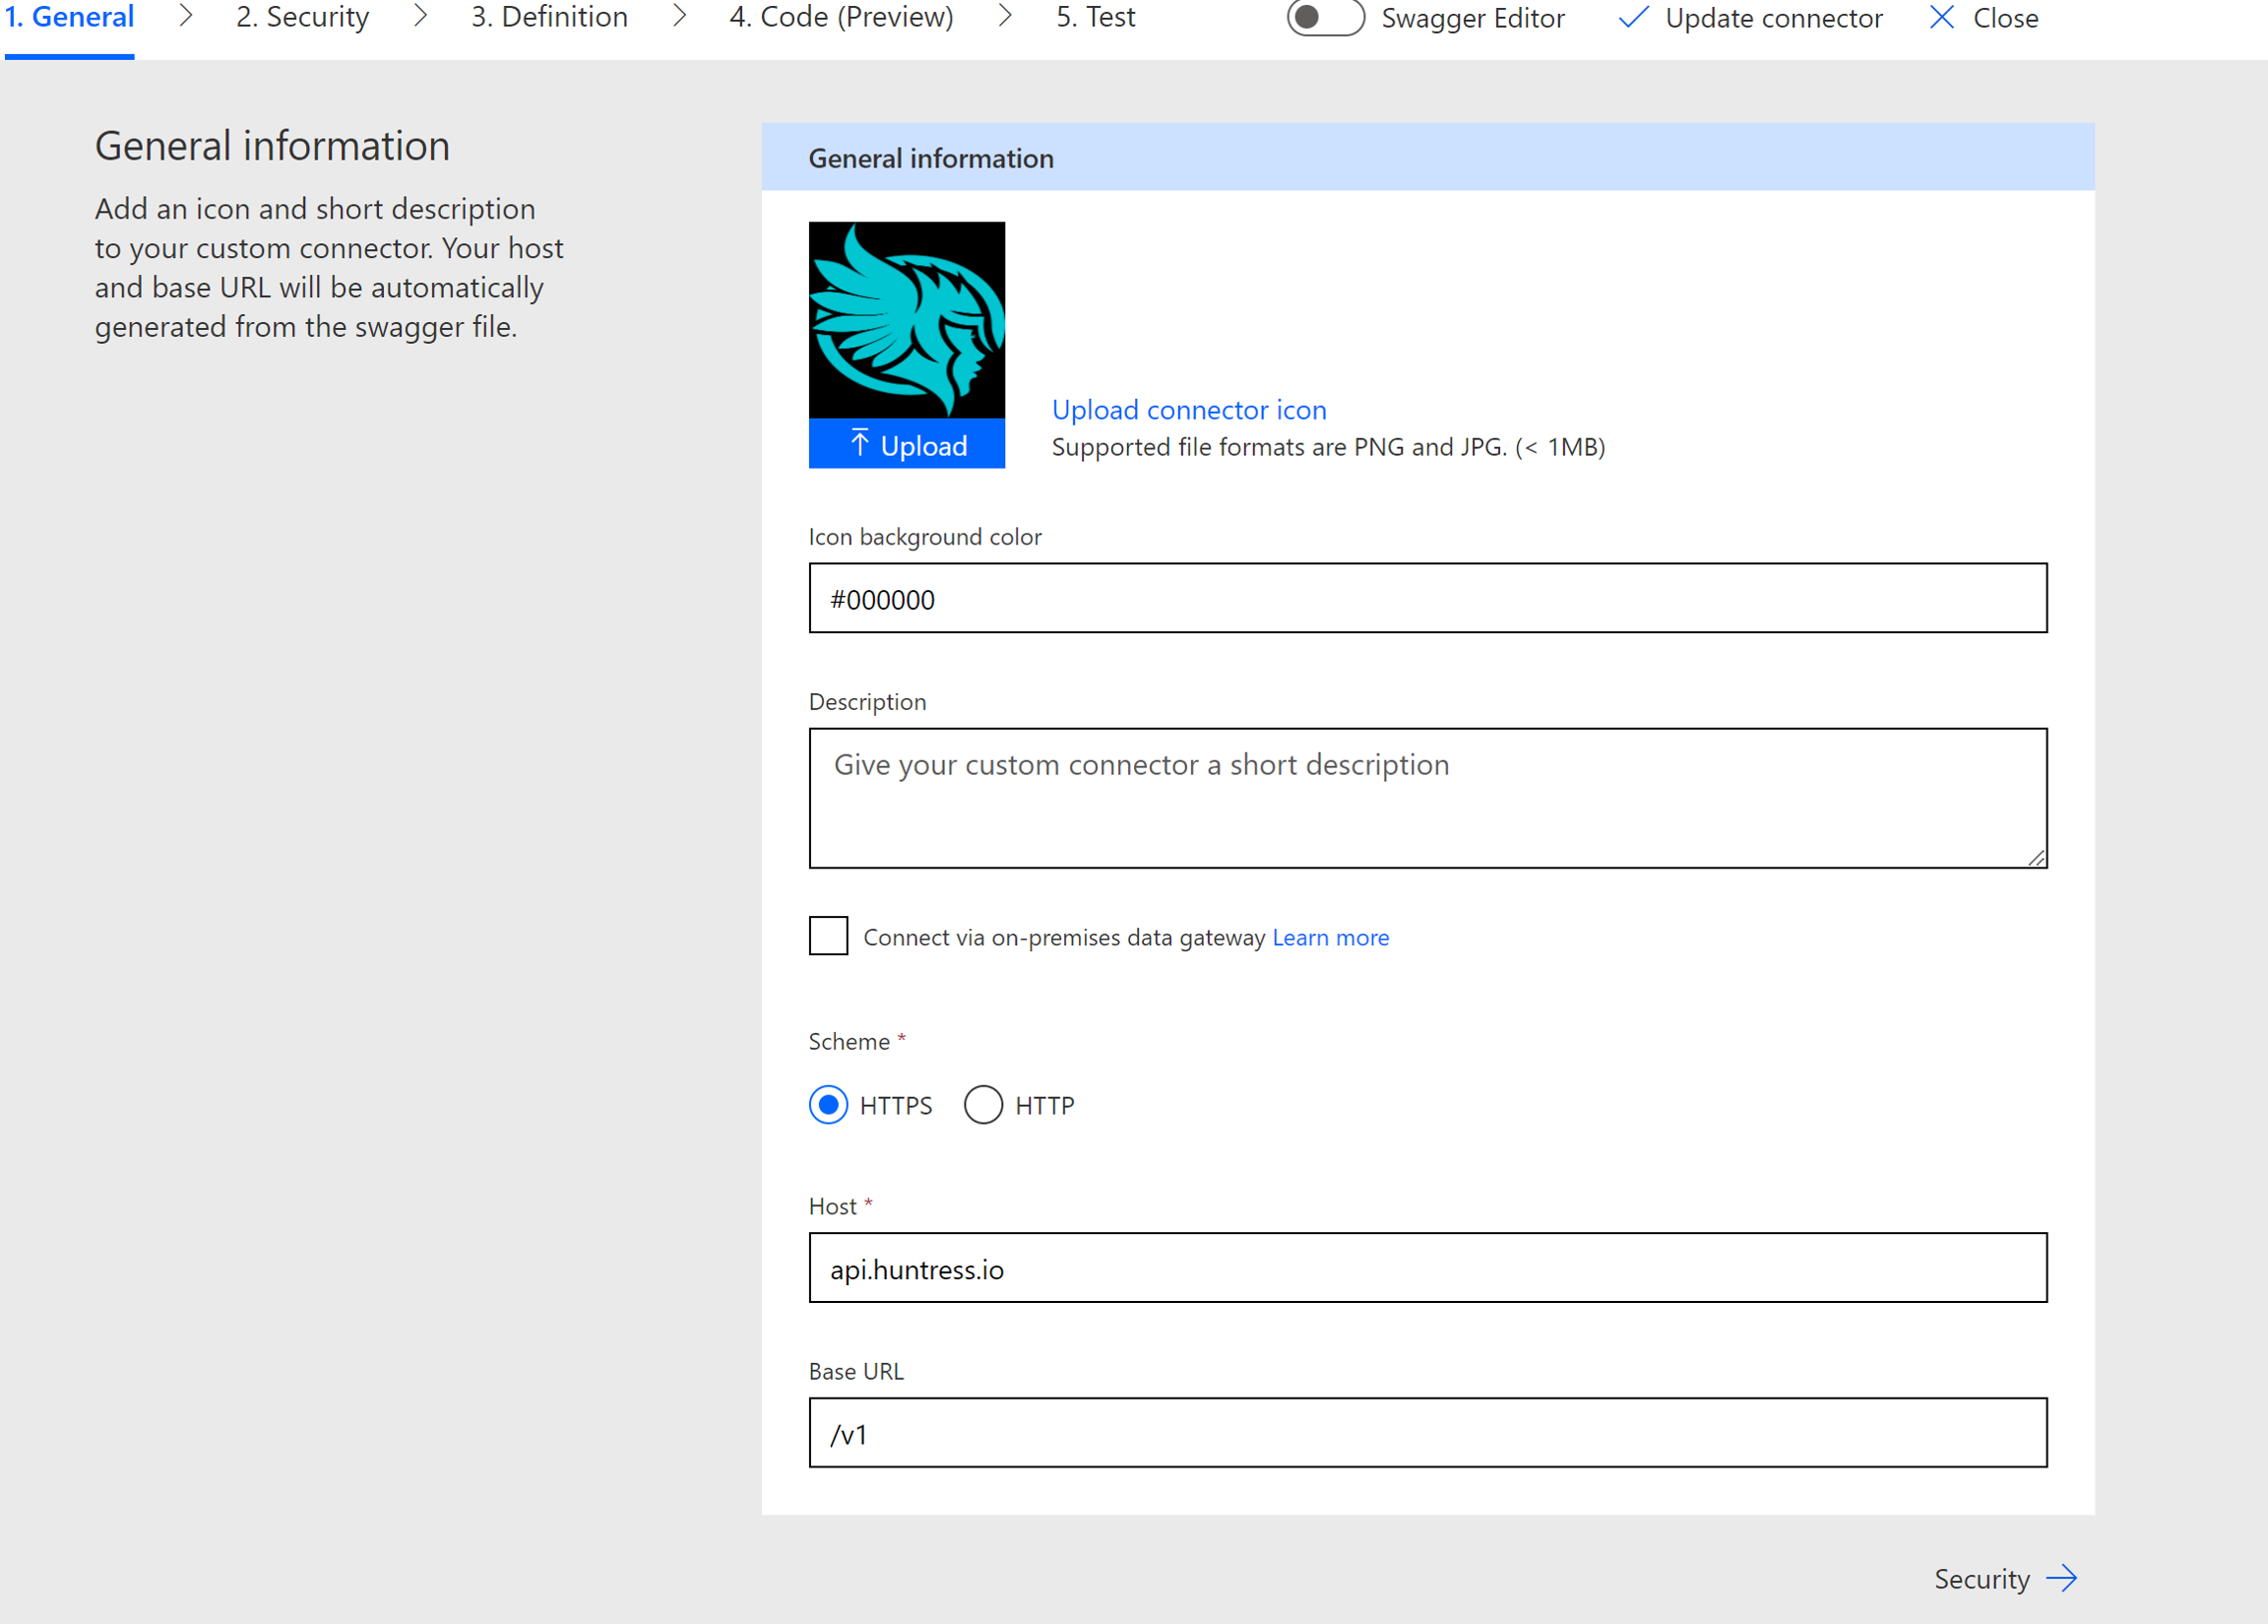The width and height of the screenshot is (2268, 1624).
Task: Open the Upload connector icon link
Action: pyautogui.click(x=1188, y=410)
